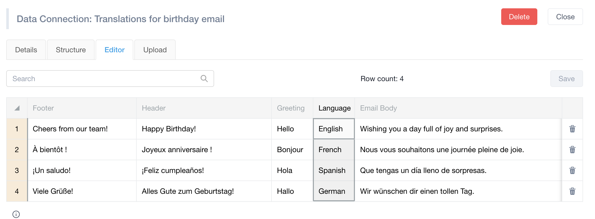The image size is (595, 219).
Task: Close the data connection panel
Action: coord(565,17)
